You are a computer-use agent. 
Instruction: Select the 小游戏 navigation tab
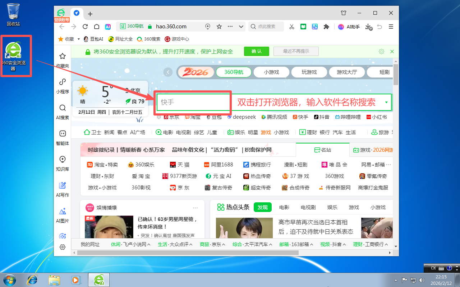click(x=271, y=72)
